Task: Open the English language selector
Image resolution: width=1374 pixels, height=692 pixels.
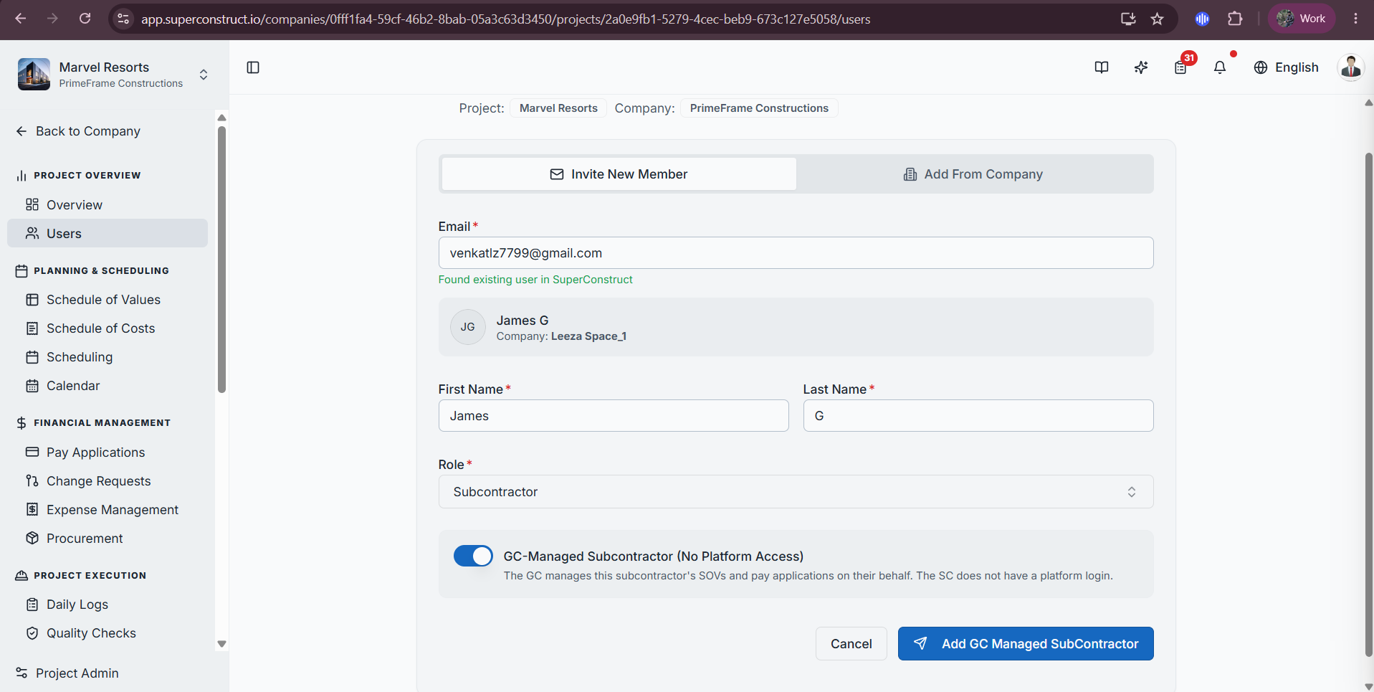Action: tap(1287, 67)
